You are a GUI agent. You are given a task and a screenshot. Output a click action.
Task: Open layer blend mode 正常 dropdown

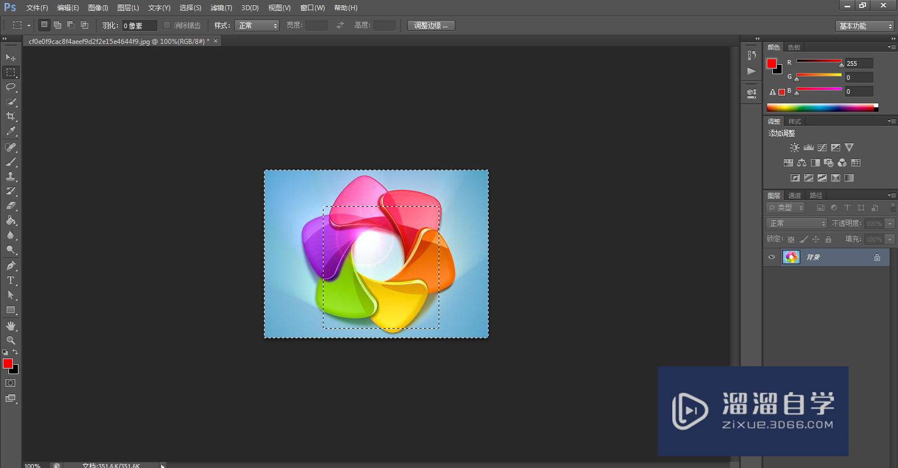(x=797, y=224)
